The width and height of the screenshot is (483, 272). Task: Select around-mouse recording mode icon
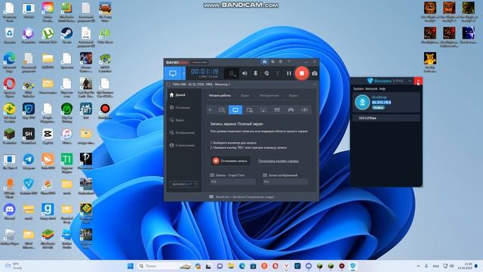pyautogui.click(x=263, y=110)
